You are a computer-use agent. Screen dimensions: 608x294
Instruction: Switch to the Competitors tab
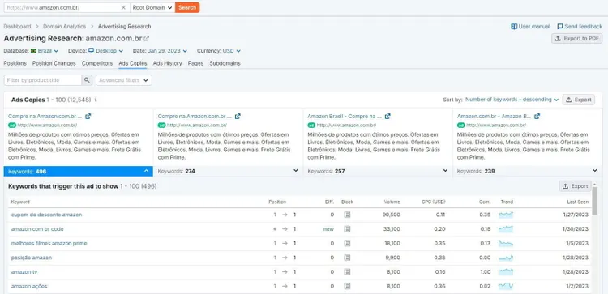(x=97, y=63)
